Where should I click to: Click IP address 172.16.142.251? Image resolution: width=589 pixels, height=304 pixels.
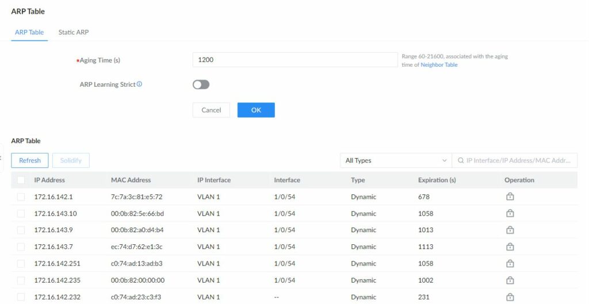coord(57,263)
